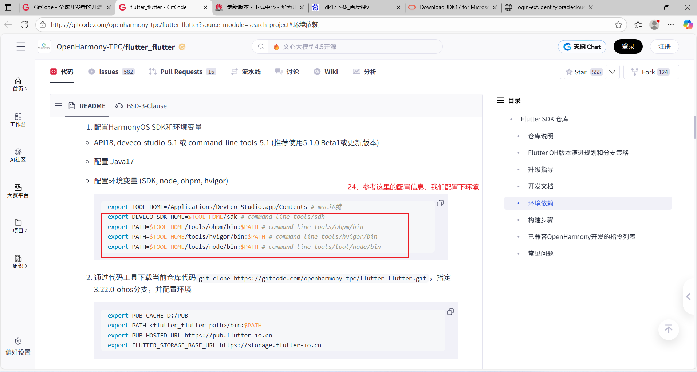Image resolution: width=697 pixels, height=372 pixels.
Task: Jump to 常见问题 in contents
Action: (x=541, y=253)
